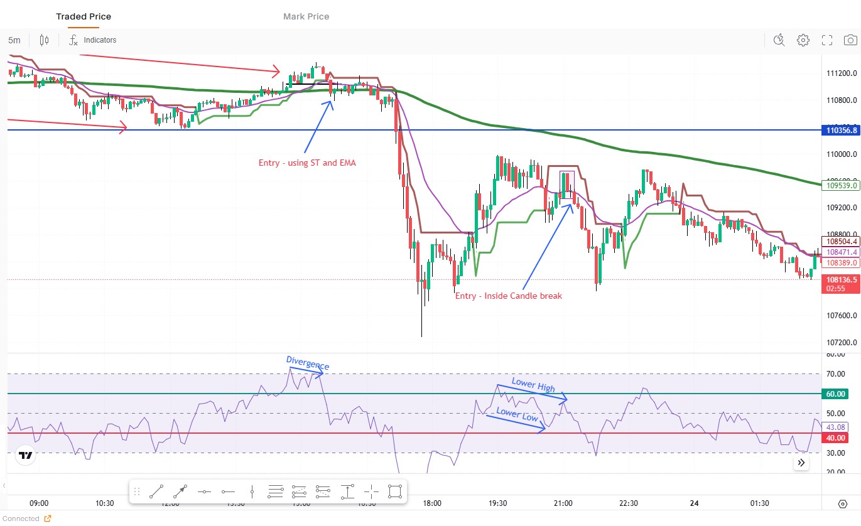Screen dimensions: 861x526
Task: Take a chart snapshot with camera icon
Action: point(849,40)
